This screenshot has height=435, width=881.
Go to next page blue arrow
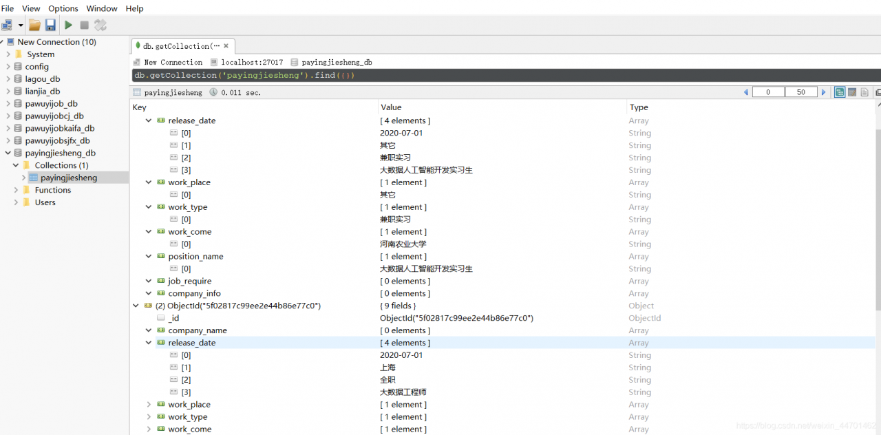tap(823, 92)
